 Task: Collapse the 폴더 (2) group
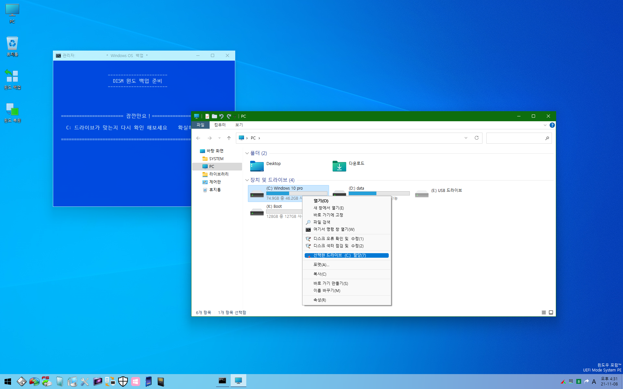pyautogui.click(x=247, y=153)
